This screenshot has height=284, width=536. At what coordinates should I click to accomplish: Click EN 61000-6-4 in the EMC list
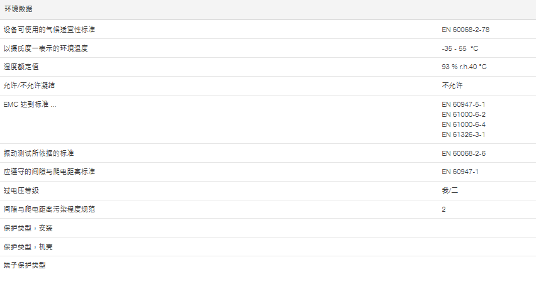(464, 124)
